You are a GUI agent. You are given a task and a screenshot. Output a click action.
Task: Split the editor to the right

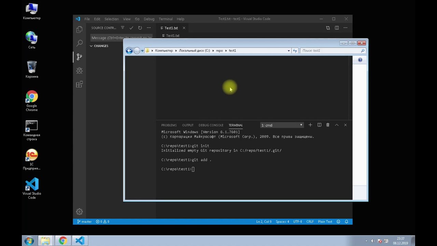tap(337, 28)
